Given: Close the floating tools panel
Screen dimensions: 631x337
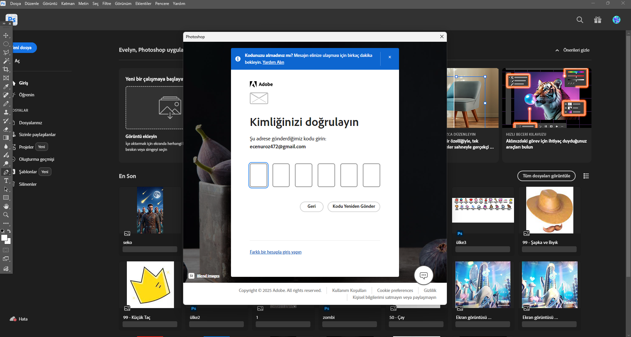Looking at the screenshot, I should click(x=10, y=24).
